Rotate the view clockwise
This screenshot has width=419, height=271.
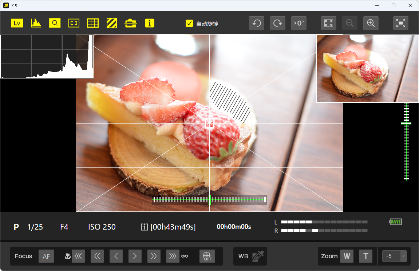(278, 23)
